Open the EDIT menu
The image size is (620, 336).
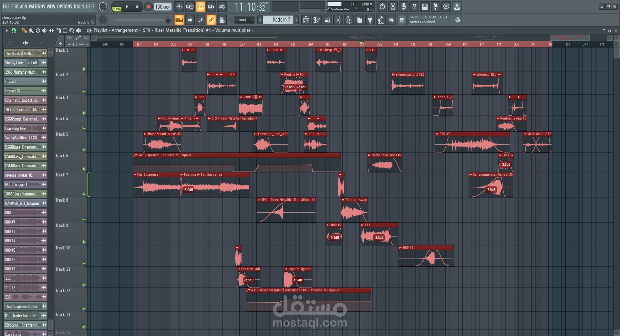[x=15, y=6]
